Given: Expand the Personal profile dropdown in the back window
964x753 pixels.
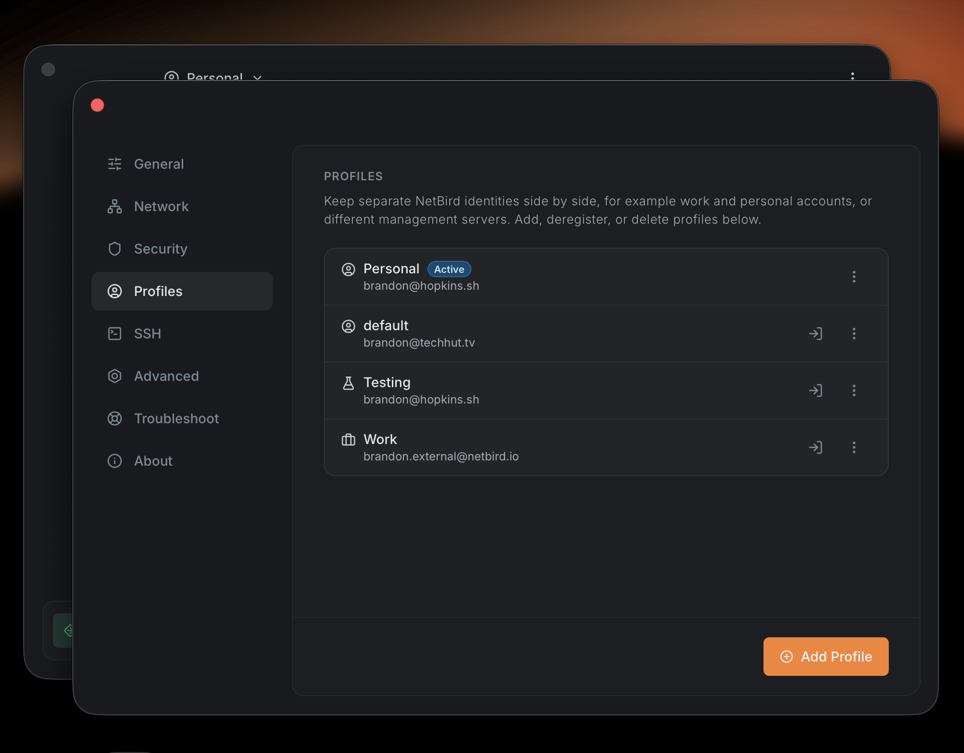Looking at the screenshot, I should click(214, 76).
